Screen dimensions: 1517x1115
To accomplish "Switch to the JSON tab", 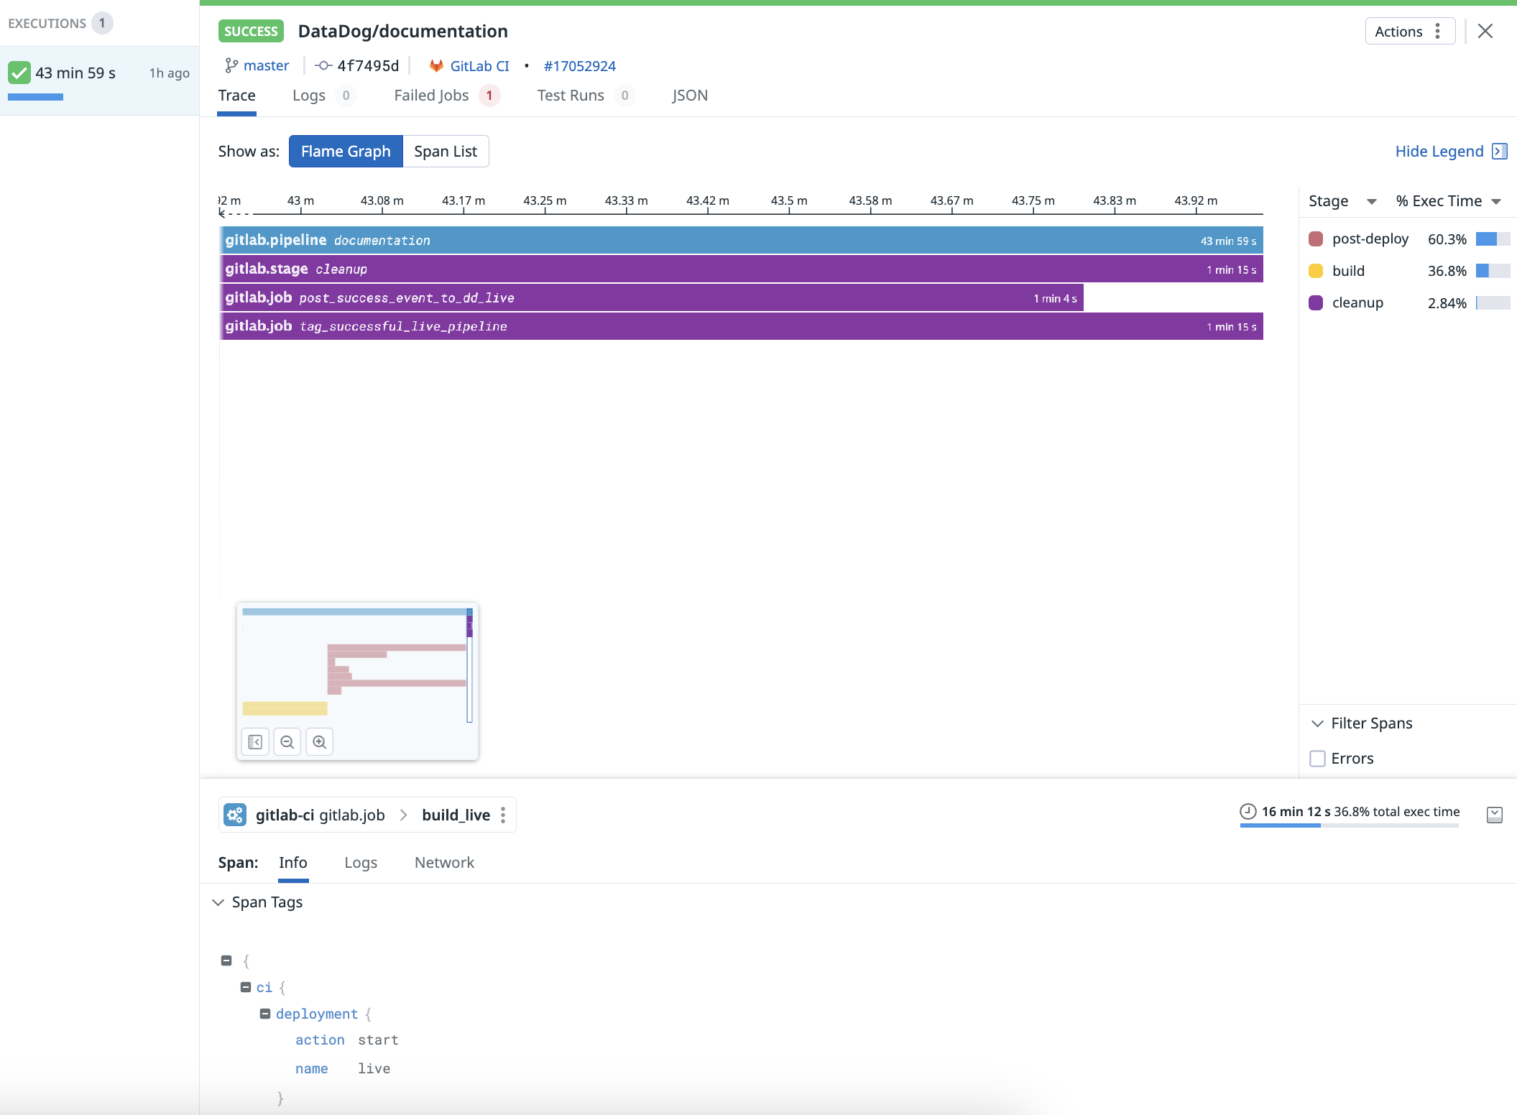I will coord(689,96).
